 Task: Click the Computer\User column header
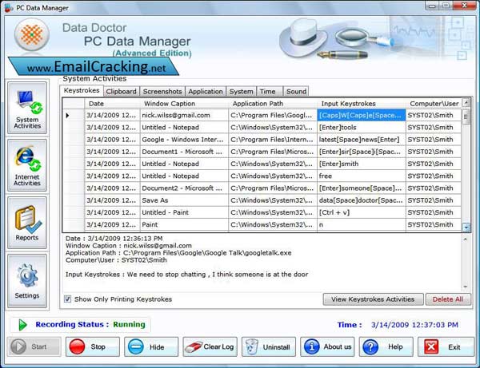[434, 104]
